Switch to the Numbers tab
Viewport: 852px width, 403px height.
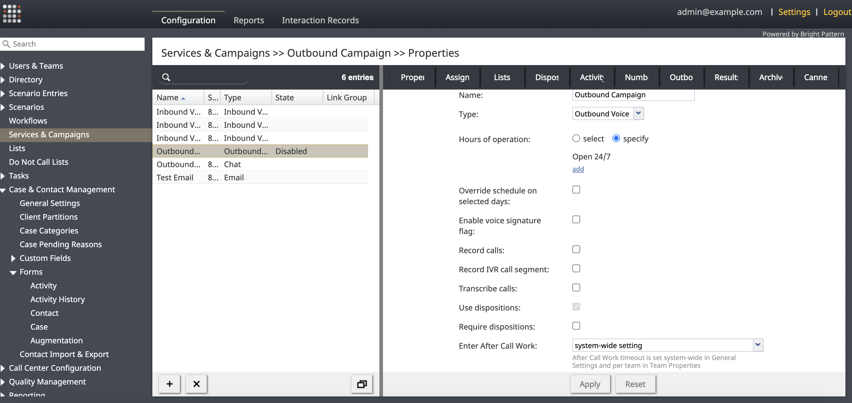(637, 77)
